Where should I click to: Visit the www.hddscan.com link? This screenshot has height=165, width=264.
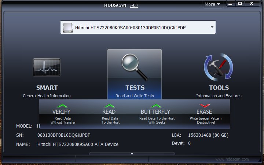coord(232,159)
